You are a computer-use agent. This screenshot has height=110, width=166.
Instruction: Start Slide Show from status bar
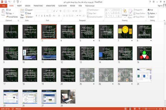(139, 109)
